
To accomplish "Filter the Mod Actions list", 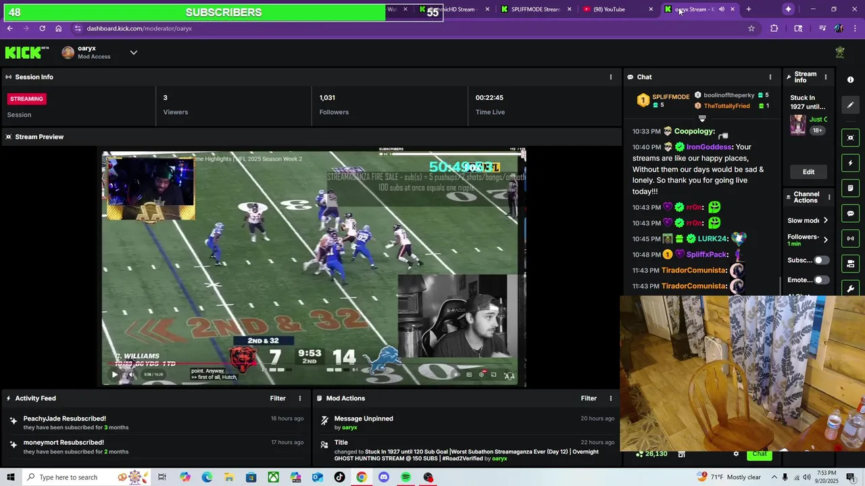I will 589,398.
